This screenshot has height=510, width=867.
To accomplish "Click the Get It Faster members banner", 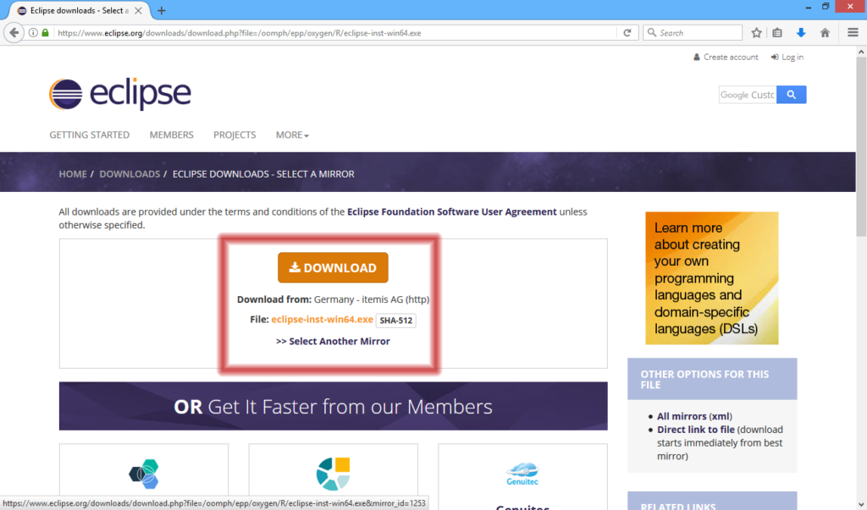I will pos(333,406).
